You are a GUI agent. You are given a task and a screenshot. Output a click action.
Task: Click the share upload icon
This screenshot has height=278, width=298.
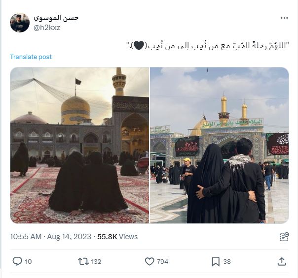click(x=282, y=261)
